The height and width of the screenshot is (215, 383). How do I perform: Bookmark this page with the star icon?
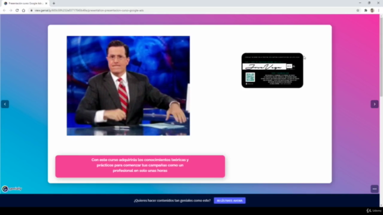point(358,11)
